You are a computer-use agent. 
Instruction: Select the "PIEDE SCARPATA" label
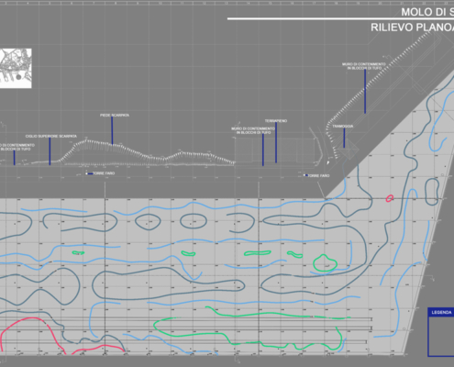coord(115,116)
